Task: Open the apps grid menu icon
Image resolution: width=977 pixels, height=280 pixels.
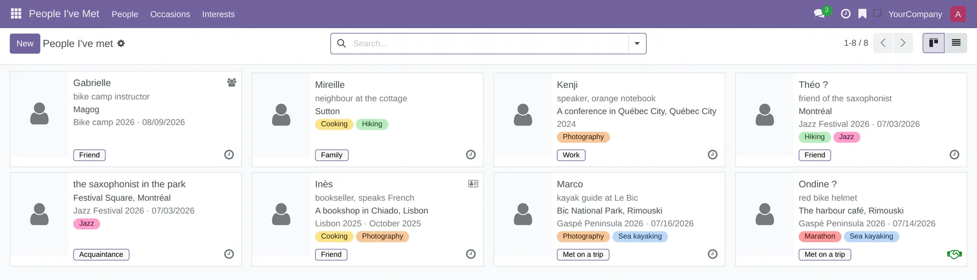Action: pyautogui.click(x=16, y=13)
